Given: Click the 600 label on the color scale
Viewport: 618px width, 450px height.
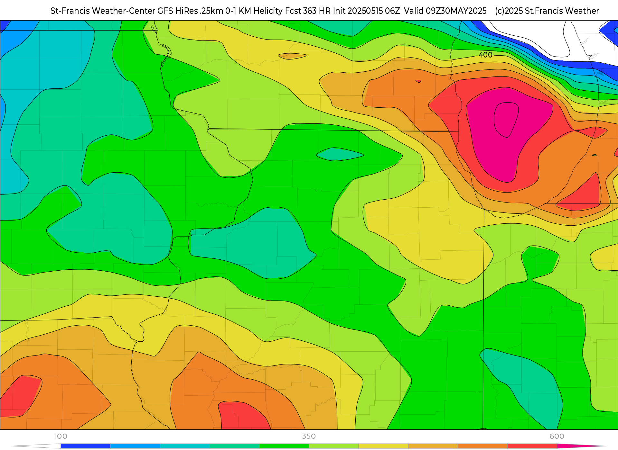Looking at the screenshot, I should (557, 436).
